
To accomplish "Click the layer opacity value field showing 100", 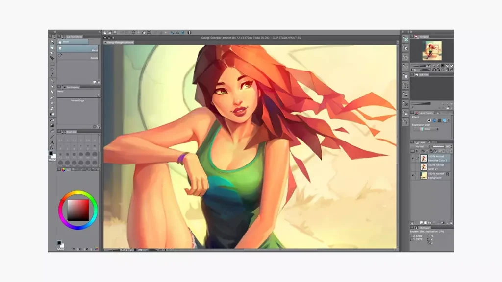I will 448,146.
